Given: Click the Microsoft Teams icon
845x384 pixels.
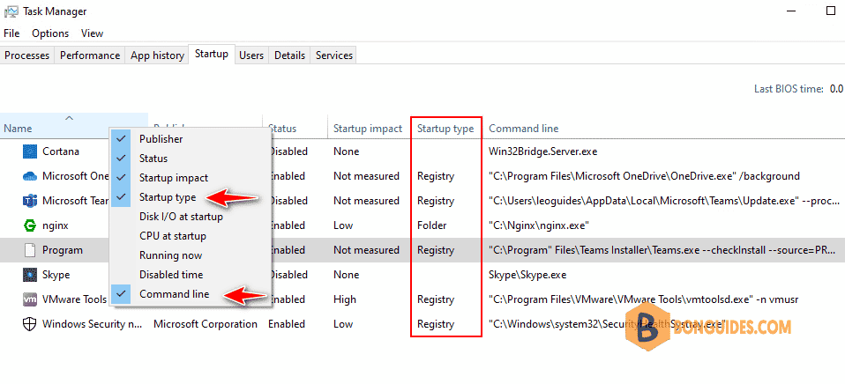Looking at the screenshot, I should click(x=29, y=201).
